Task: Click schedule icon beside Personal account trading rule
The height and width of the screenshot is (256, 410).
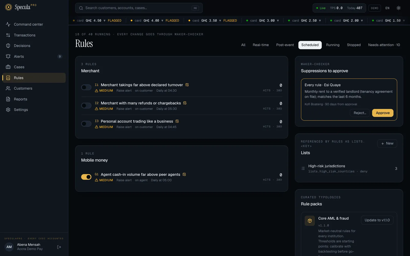Action: pos(177,121)
